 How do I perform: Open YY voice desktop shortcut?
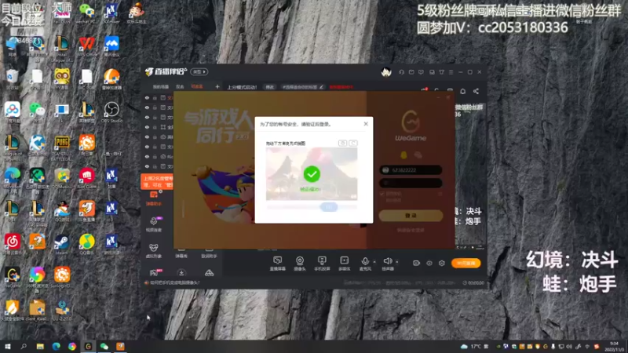point(62,78)
